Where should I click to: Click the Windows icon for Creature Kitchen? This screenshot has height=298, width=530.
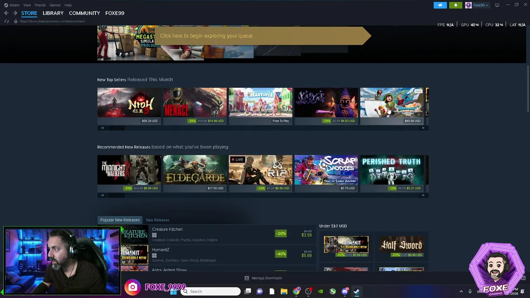pyautogui.click(x=154, y=235)
